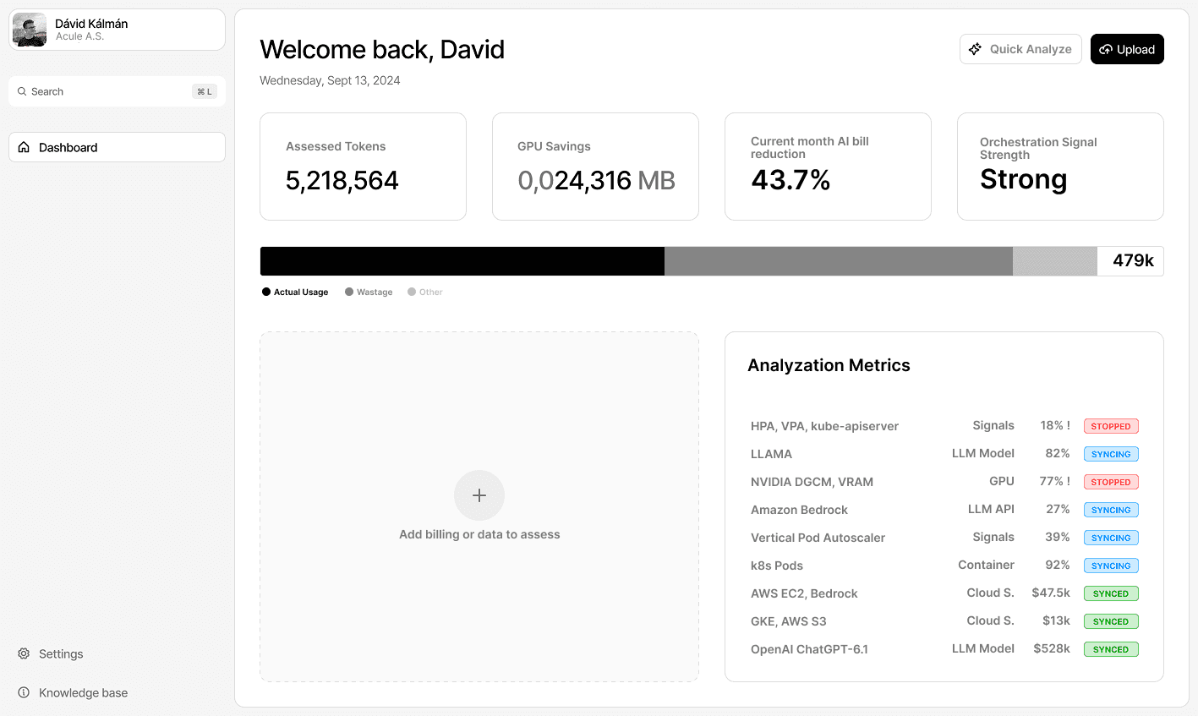Click the Knowledge base info icon
Screen dimensions: 1198x716
[23, 692]
